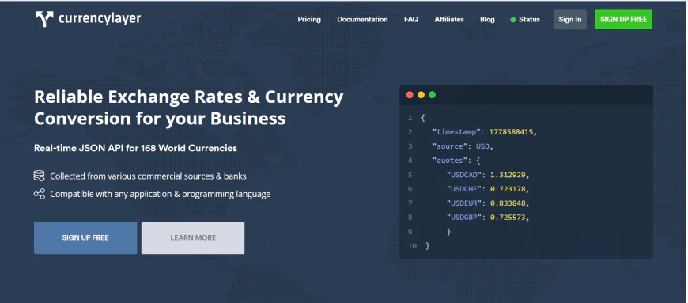Click the "timestamp" key in code sample

(x=458, y=132)
